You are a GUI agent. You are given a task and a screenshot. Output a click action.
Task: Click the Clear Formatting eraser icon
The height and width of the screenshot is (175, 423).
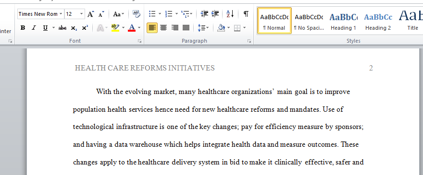pos(137,14)
